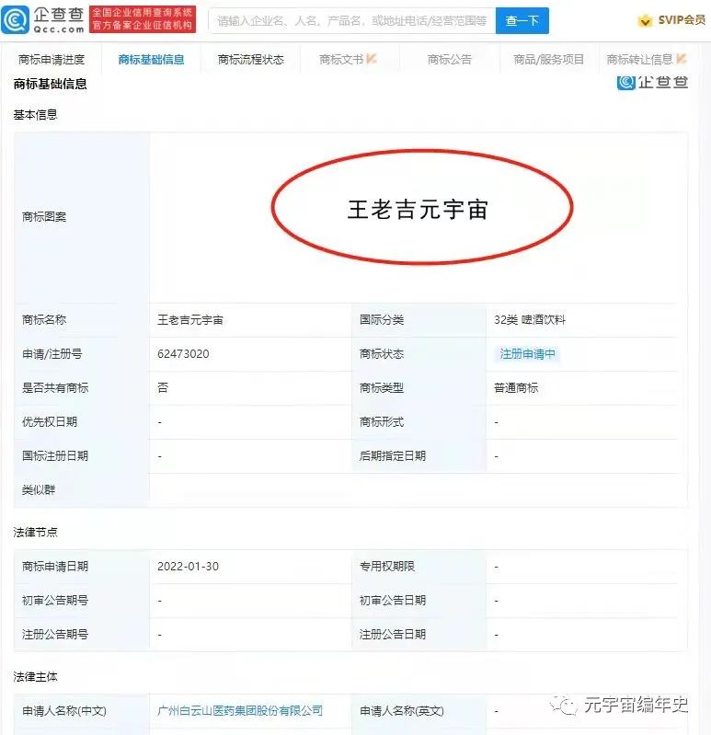Switch to 商标基础信息 tab
Viewport: 711px width, 735px height.
tap(151, 60)
